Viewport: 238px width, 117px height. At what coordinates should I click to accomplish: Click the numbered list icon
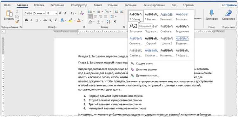click(98, 11)
